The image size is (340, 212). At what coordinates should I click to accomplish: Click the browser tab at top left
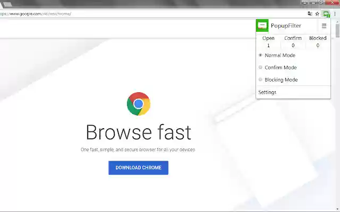pyautogui.click(x=7, y=4)
